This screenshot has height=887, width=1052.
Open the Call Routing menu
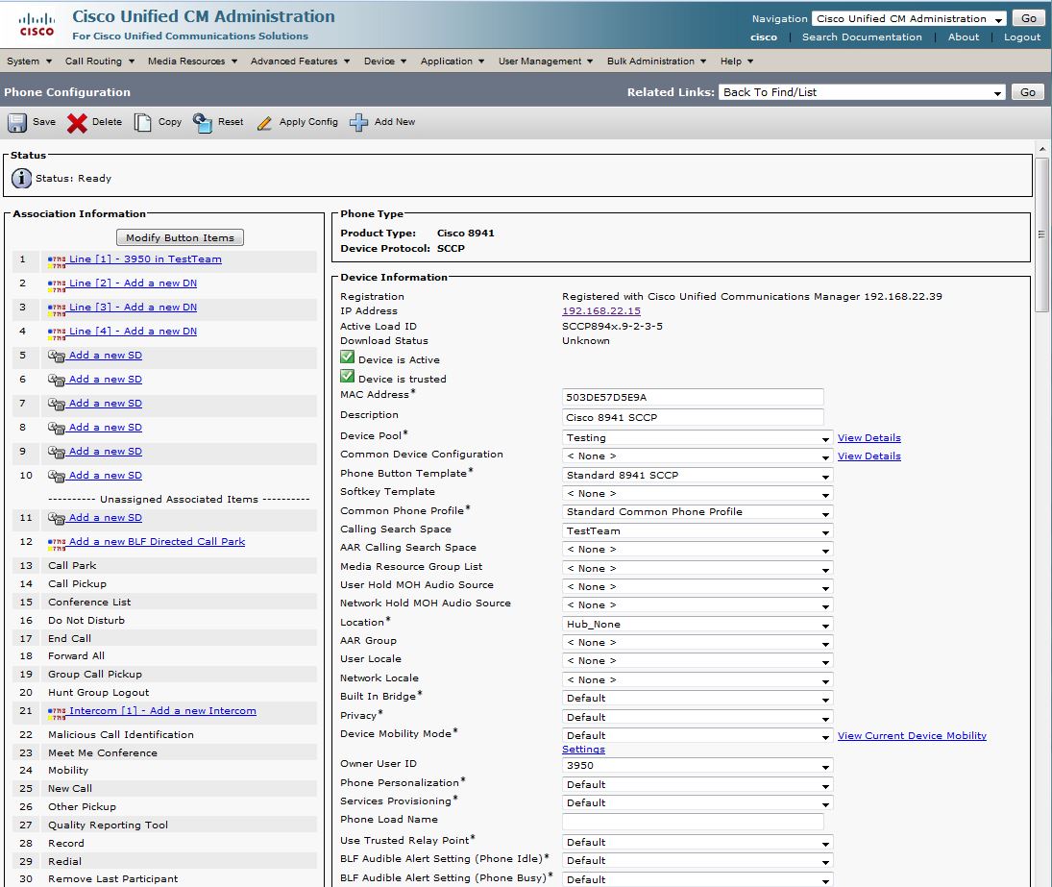pos(99,62)
